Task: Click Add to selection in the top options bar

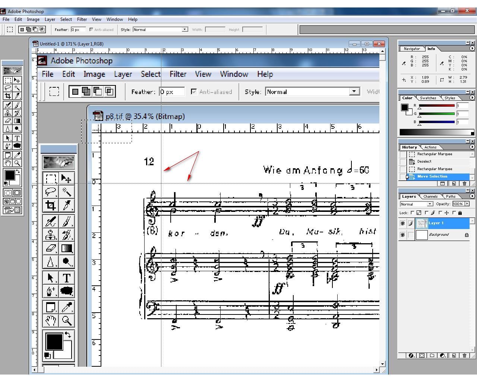Action: click(29, 29)
